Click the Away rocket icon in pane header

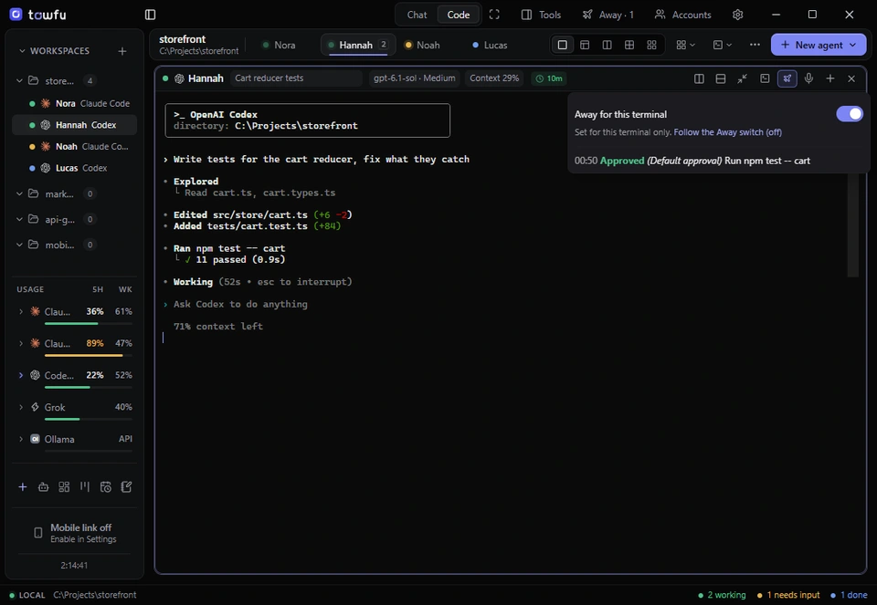787,78
